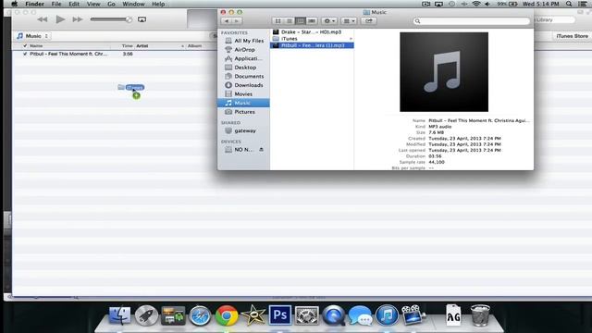Image resolution: width=592 pixels, height=333 pixels.
Task: Open Movies in Finder sidebar
Action: point(244,94)
